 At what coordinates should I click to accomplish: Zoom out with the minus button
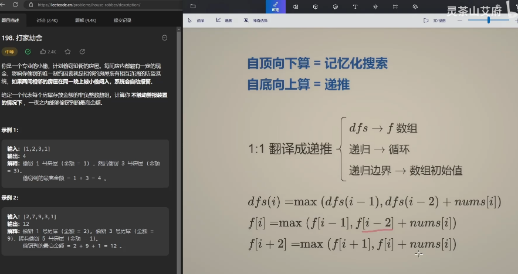click(459, 21)
